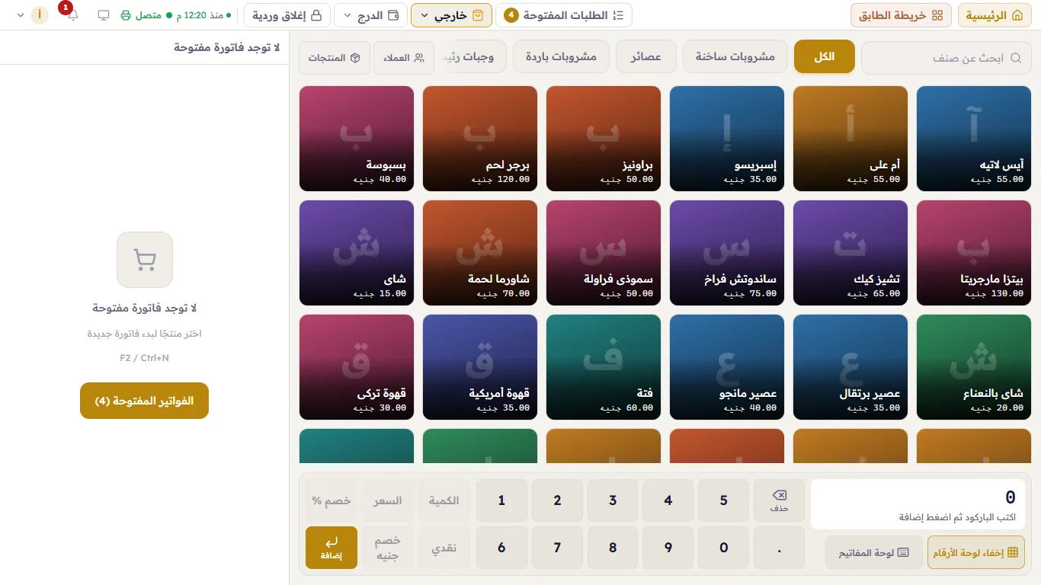The height and width of the screenshot is (585, 1041).
Task: Click numpad digit 5
Action: [x=724, y=500]
